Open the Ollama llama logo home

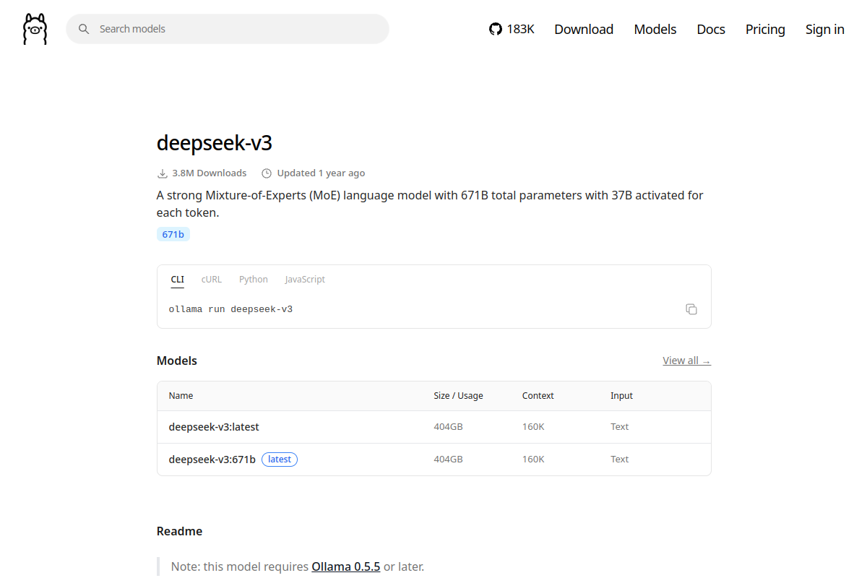[35, 29]
